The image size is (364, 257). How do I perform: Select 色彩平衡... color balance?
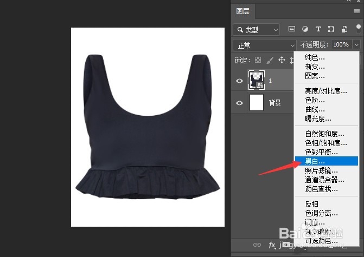pyautogui.click(x=327, y=152)
